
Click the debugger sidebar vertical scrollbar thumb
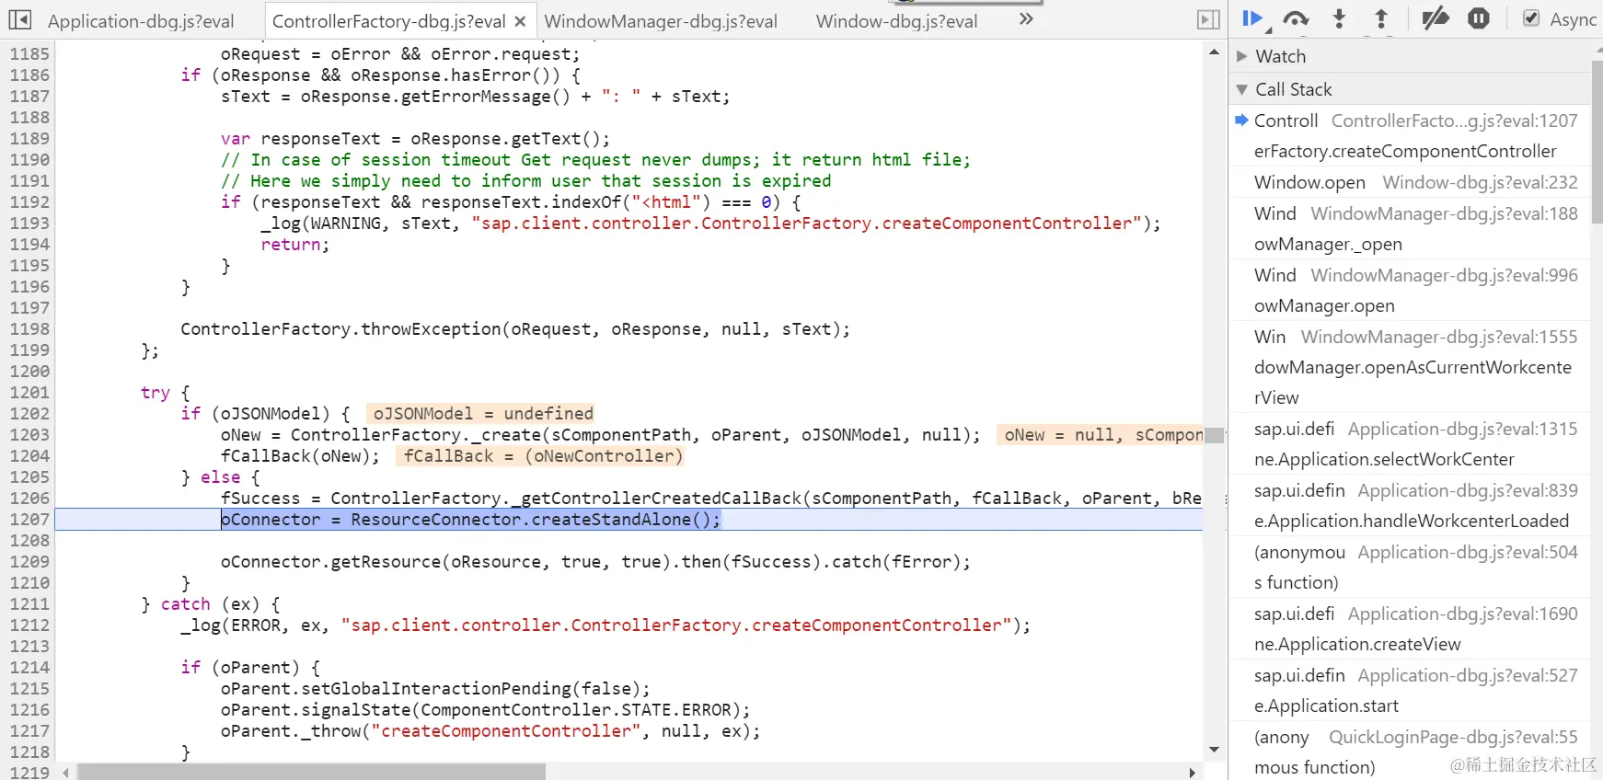[x=1597, y=143]
